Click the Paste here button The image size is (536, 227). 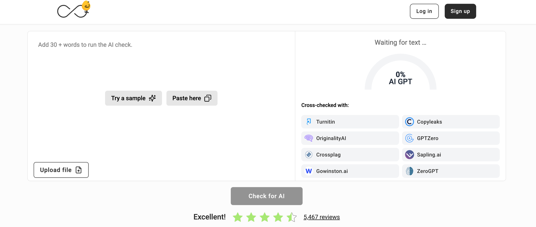click(x=192, y=98)
